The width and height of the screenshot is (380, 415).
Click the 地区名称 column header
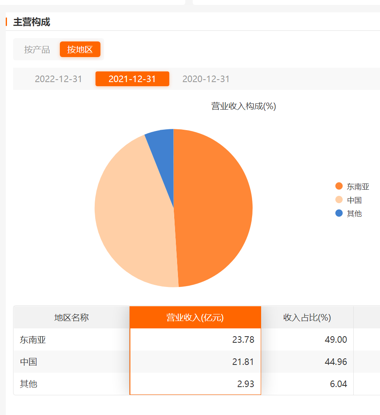71,317
